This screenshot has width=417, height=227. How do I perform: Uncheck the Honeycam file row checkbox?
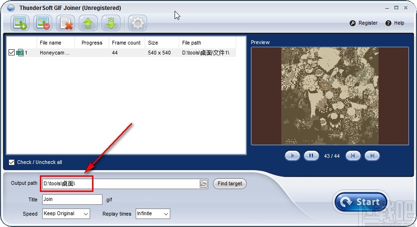[x=11, y=52]
